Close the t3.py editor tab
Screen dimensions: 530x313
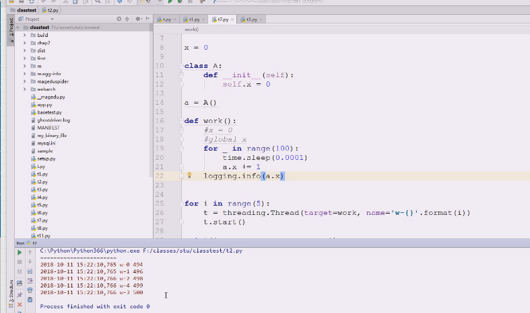(x=261, y=19)
